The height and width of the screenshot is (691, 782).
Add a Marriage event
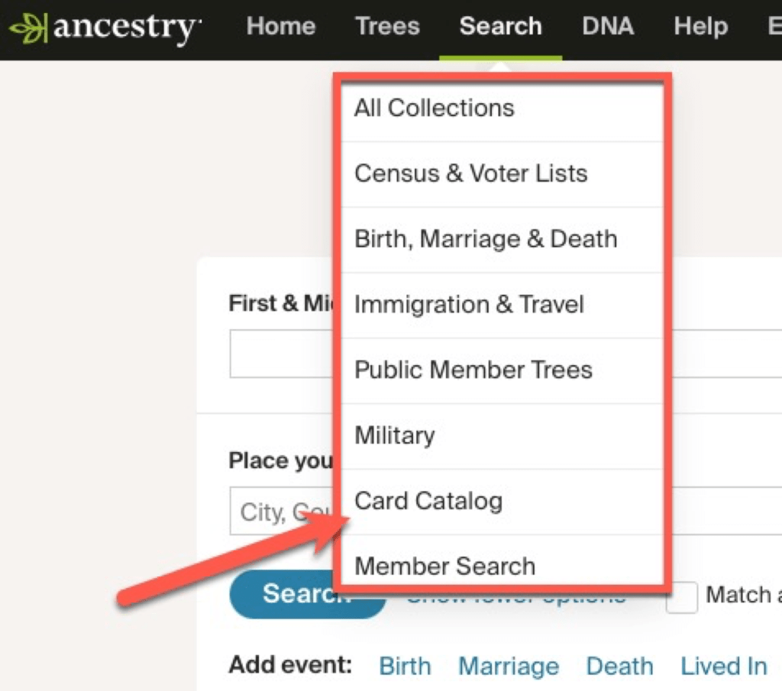[x=508, y=667]
